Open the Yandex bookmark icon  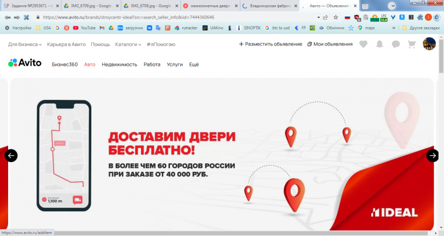click(66, 28)
